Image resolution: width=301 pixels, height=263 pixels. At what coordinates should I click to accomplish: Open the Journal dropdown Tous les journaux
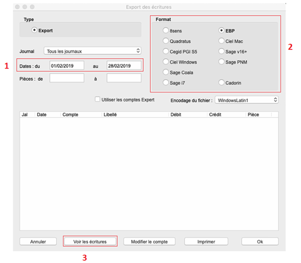[93, 51]
